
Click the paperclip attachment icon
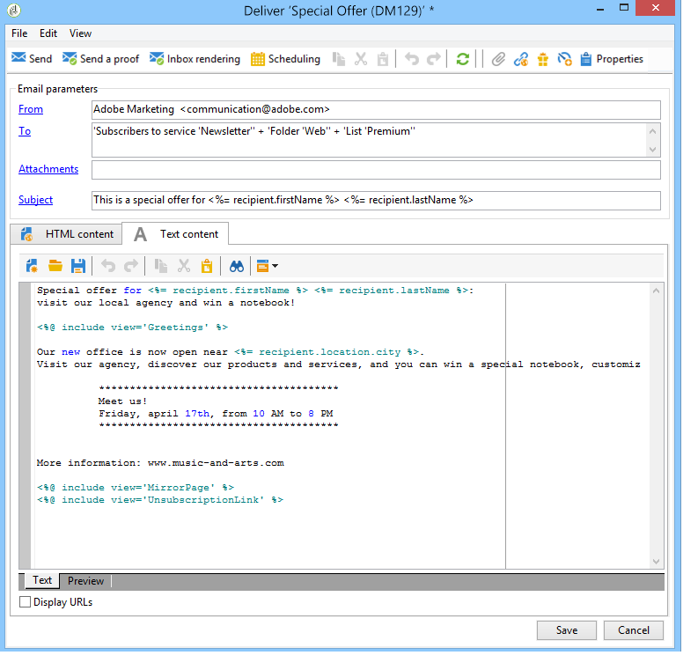tap(498, 59)
